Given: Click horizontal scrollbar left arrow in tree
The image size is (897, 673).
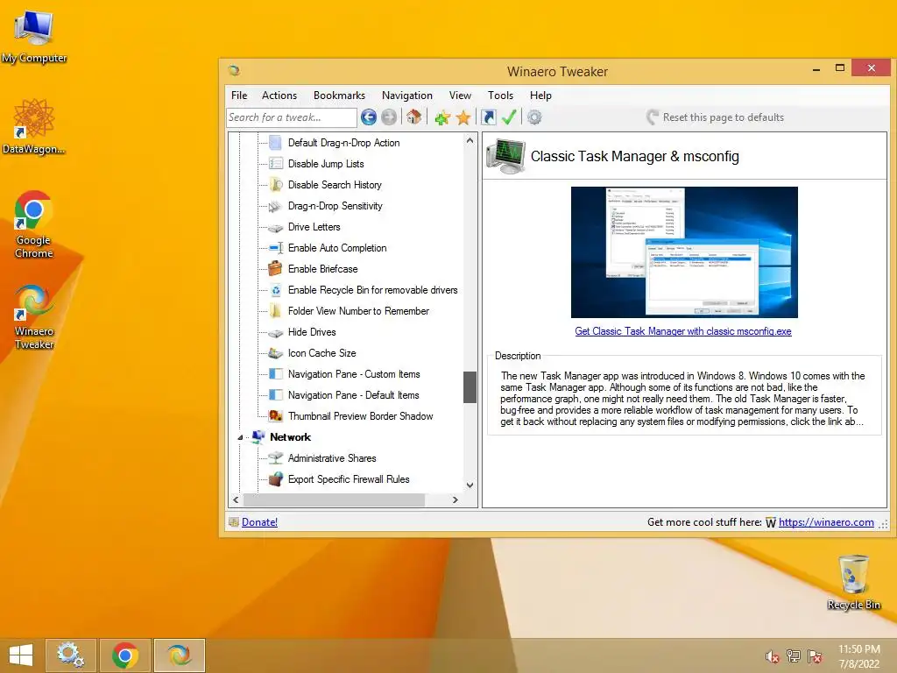Looking at the screenshot, I should coord(236,499).
